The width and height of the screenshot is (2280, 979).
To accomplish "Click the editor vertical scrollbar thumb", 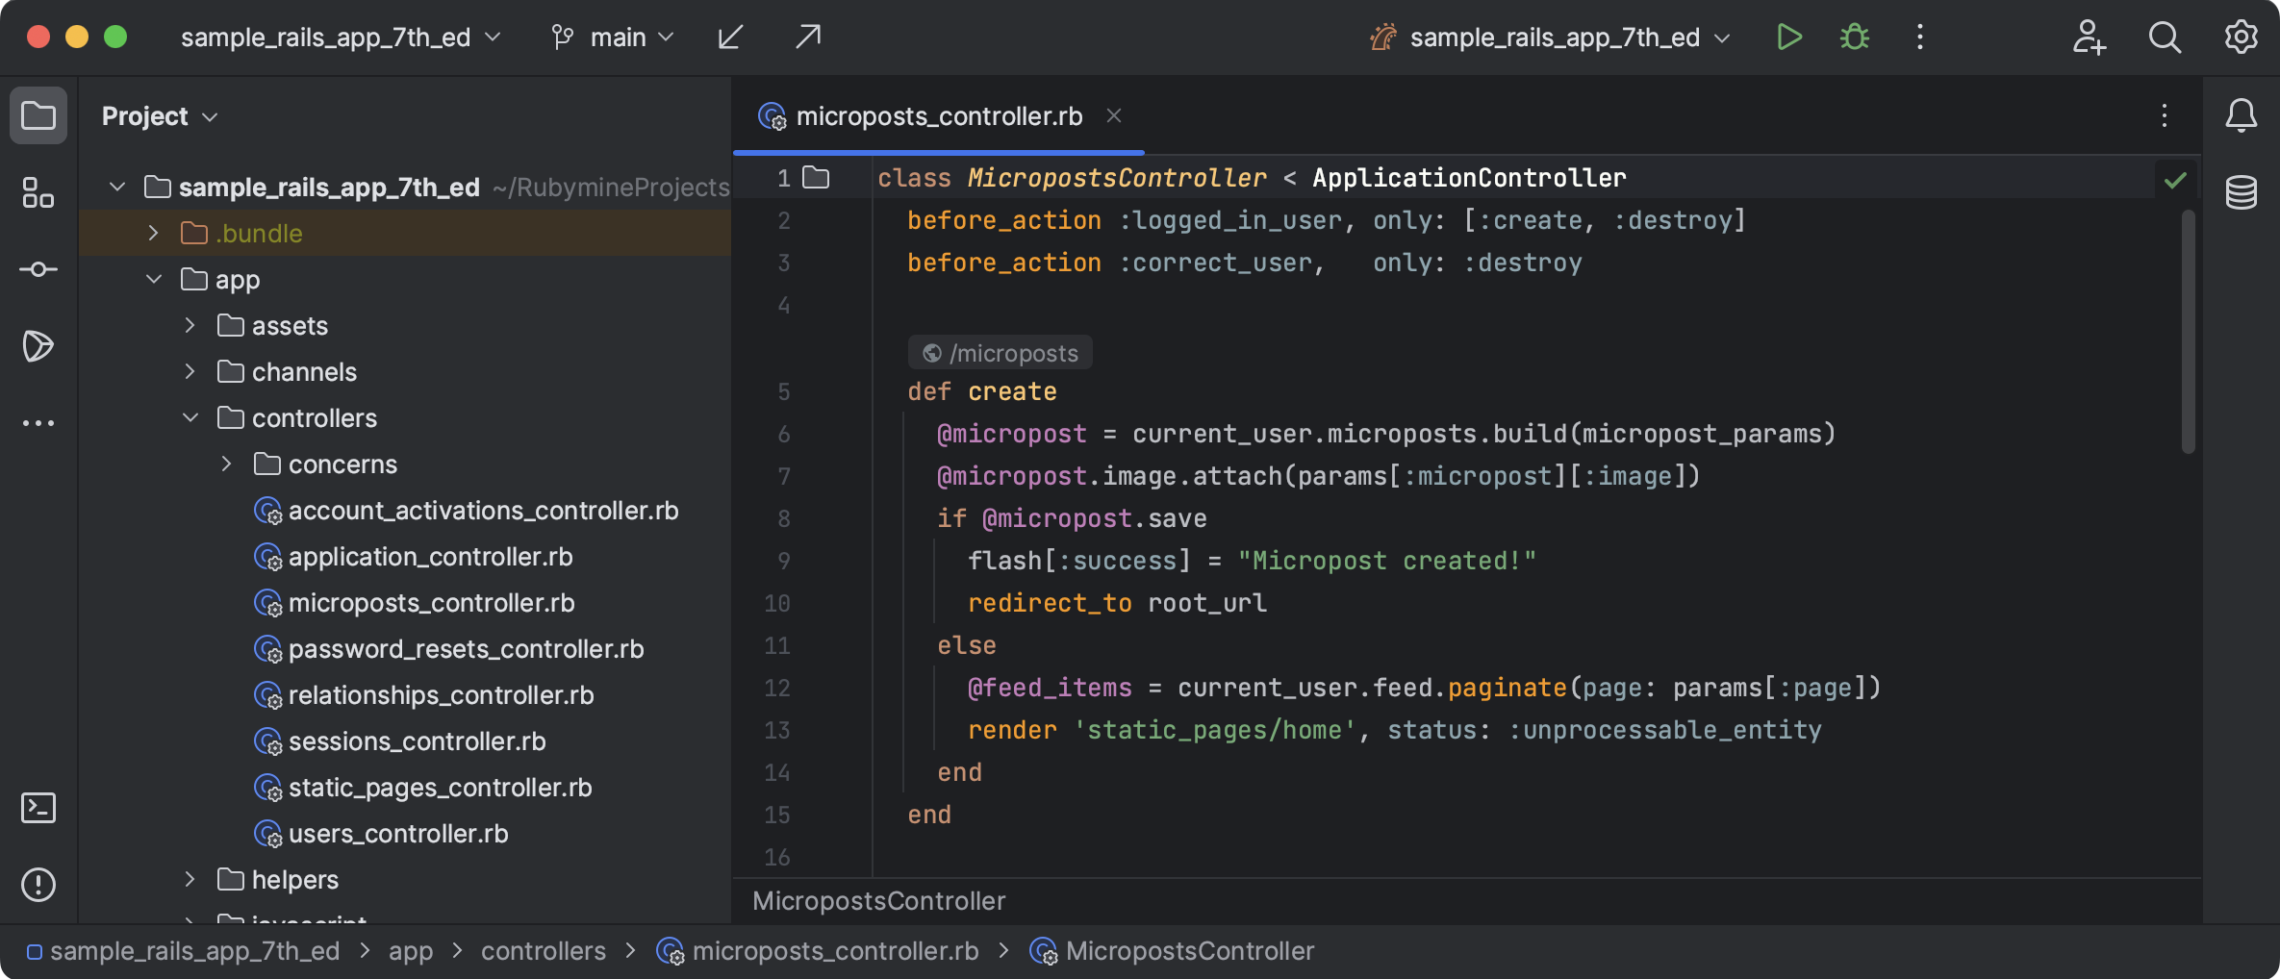I will (x=2189, y=332).
